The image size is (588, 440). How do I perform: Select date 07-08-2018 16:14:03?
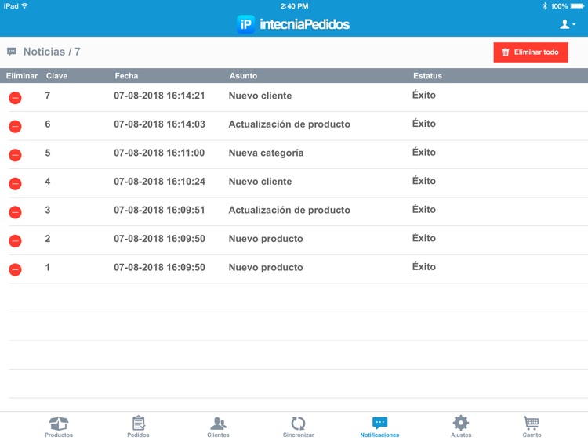click(x=159, y=124)
